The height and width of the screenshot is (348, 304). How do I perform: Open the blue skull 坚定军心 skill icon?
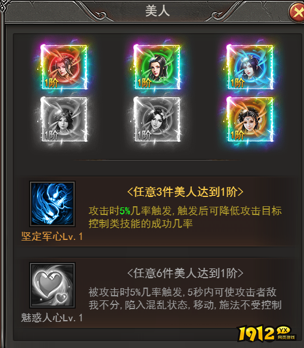click(52, 204)
